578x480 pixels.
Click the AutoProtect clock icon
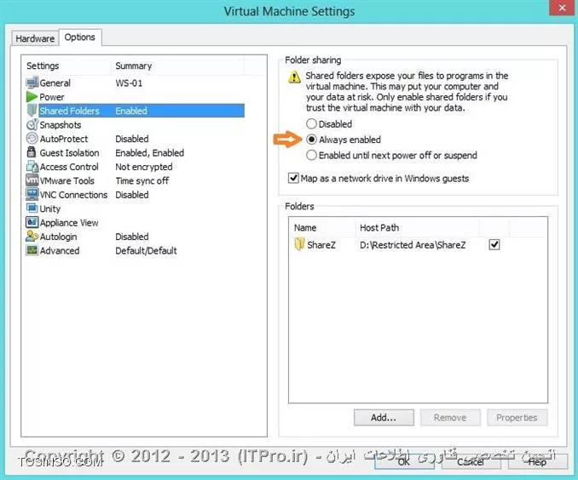[32, 139]
